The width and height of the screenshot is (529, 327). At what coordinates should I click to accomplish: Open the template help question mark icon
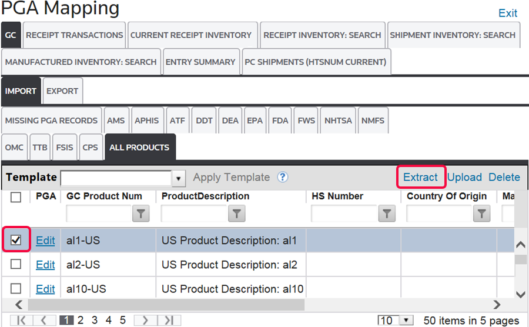coord(282,177)
